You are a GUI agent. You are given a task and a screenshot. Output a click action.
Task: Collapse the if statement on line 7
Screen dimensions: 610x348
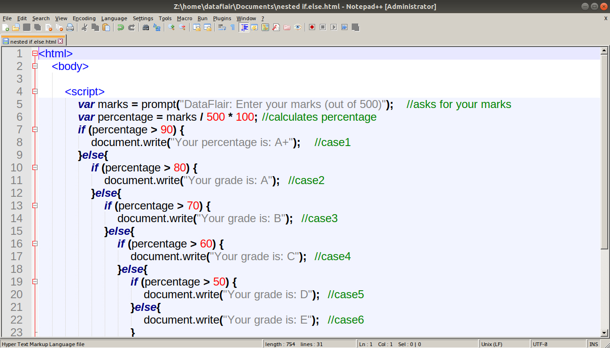coord(35,129)
